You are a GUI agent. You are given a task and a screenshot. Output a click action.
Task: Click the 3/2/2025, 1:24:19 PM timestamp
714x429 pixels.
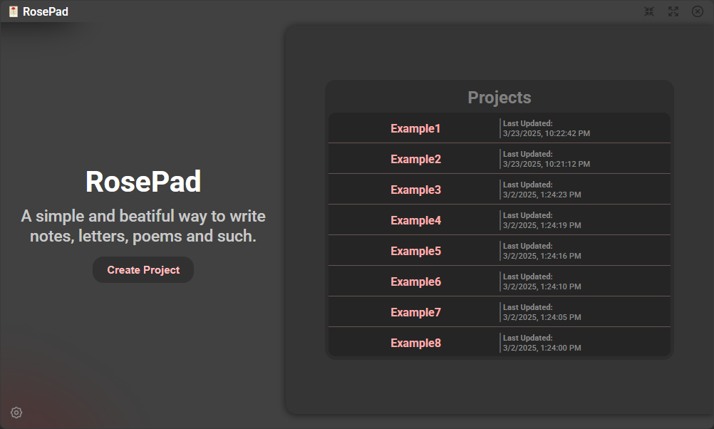point(542,225)
